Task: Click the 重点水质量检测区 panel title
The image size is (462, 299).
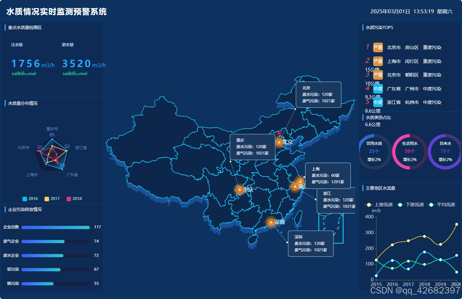Action: tap(25, 28)
